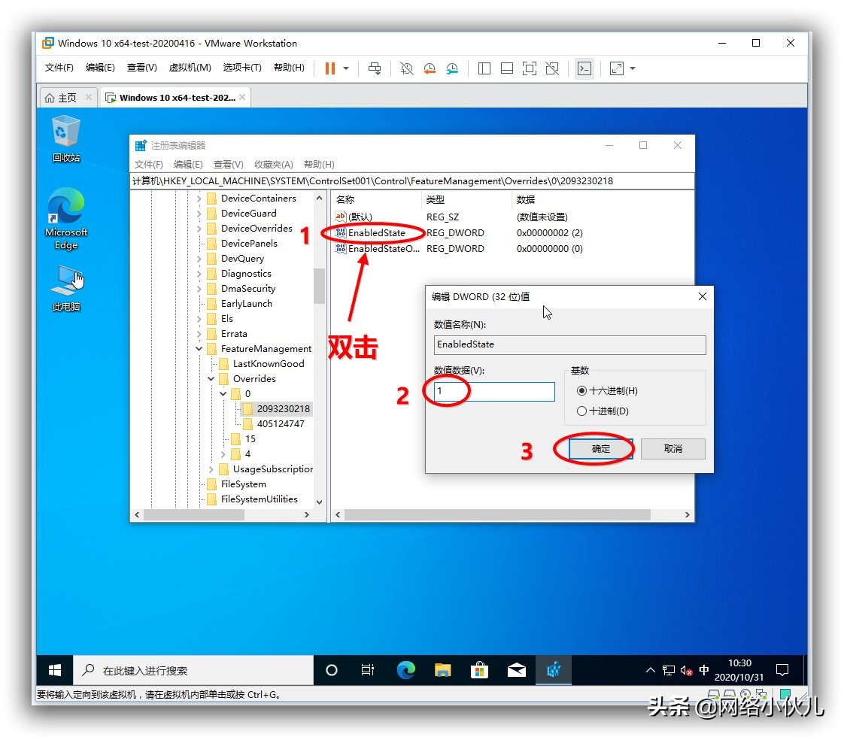Collapse the FeatureManagement registry key
Screen dimensions: 844x737
pos(199,348)
